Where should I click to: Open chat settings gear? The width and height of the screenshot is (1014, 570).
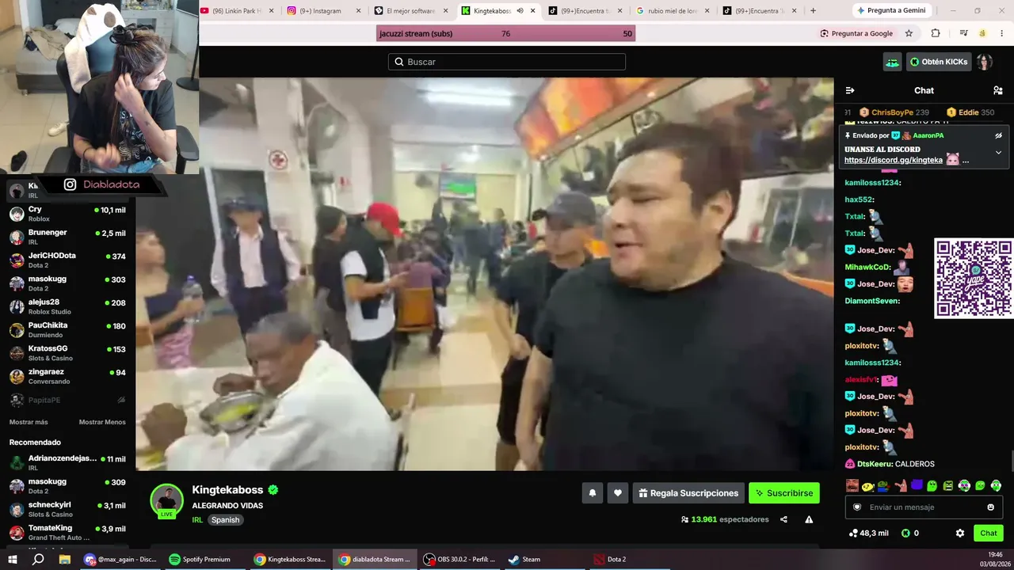[960, 533]
